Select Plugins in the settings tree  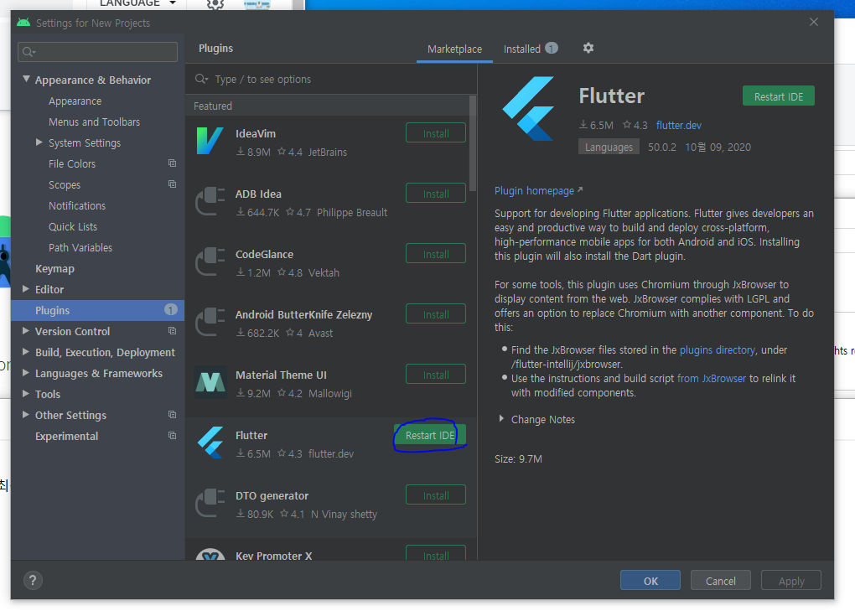pyautogui.click(x=97, y=310)
